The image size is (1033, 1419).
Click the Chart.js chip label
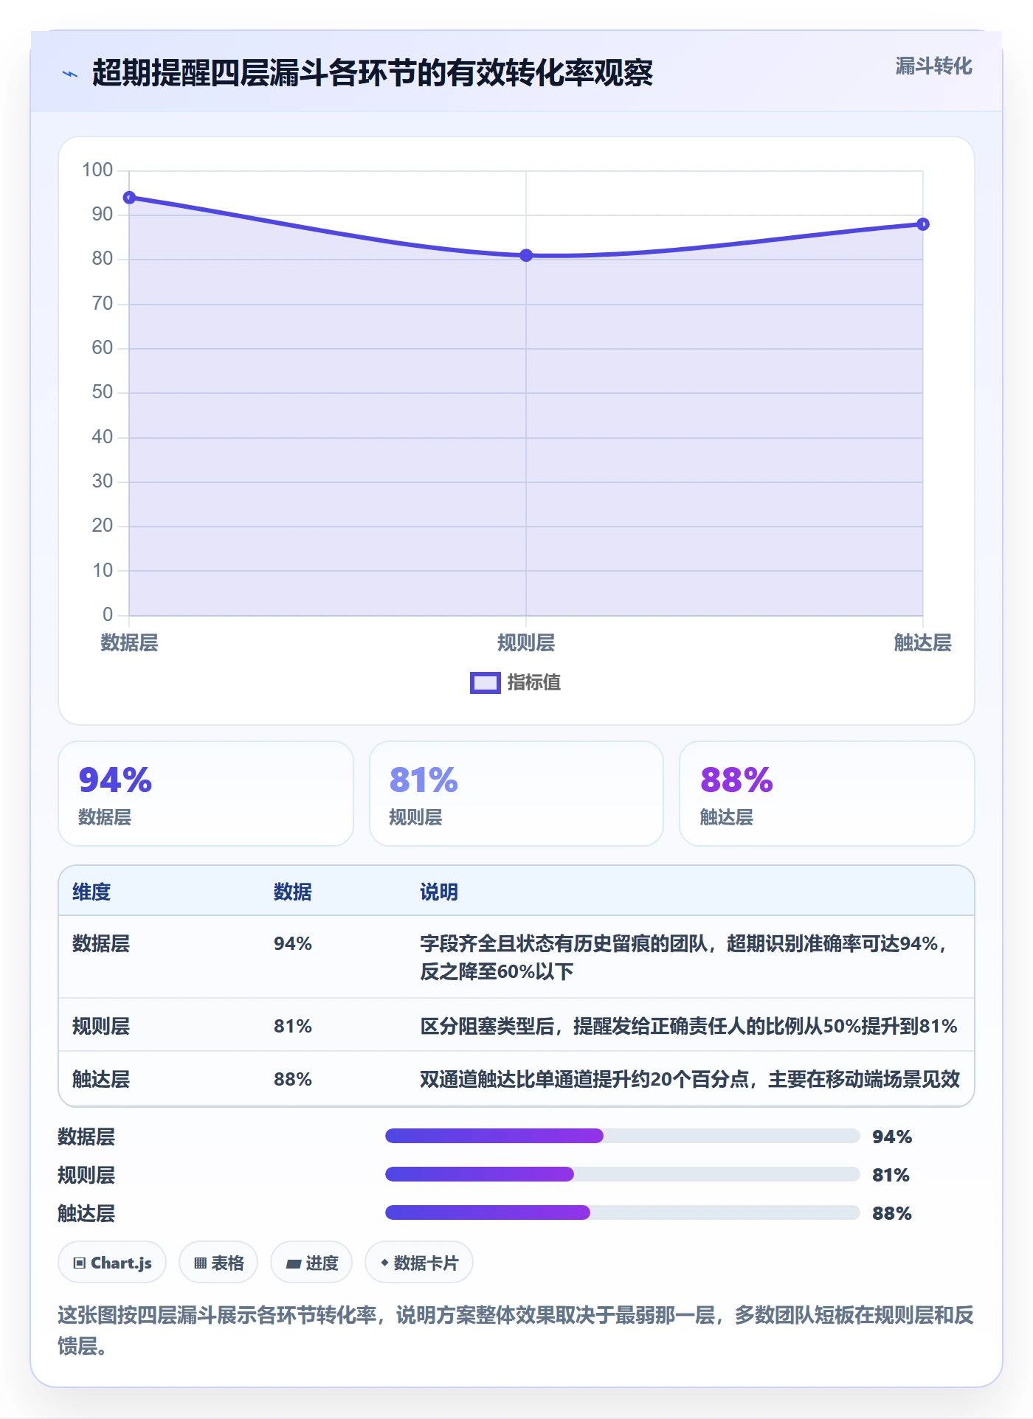tap(121, 1263)
